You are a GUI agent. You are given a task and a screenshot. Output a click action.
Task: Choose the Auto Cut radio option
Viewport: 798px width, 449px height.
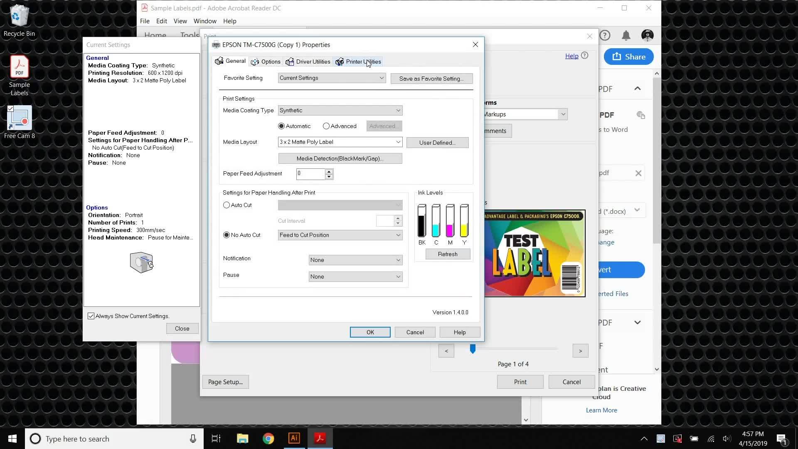227,205
